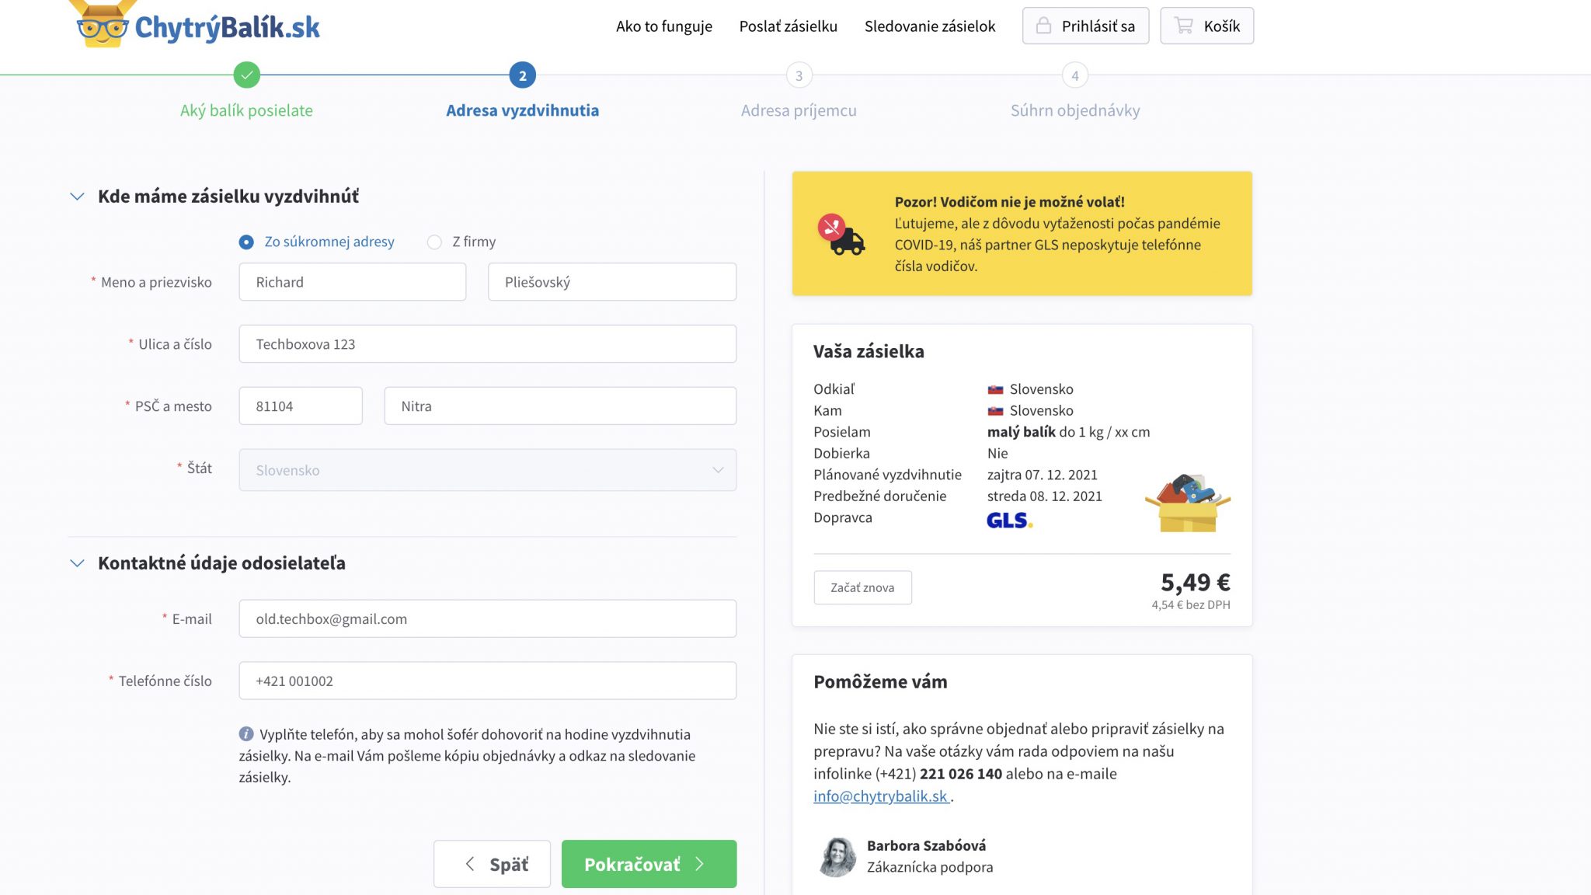Click the Dobierka value Nie
This screenshot has height=895, width=1591.
click(x=997, y=453)
